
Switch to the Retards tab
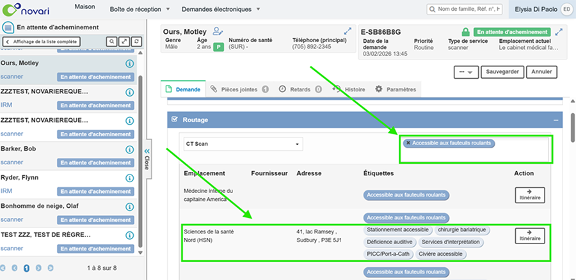pos(300,89)
